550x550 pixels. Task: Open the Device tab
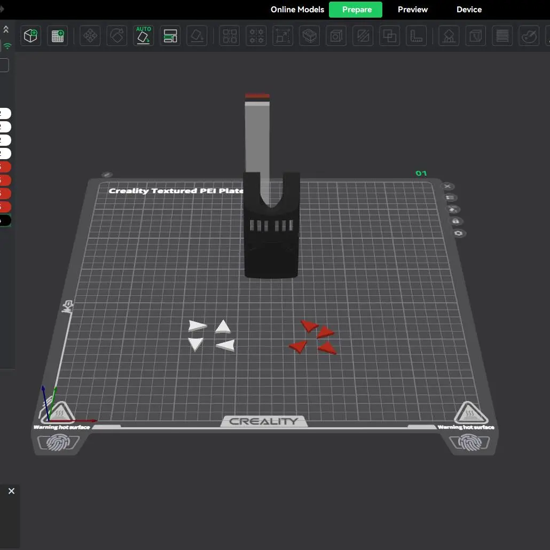[469, 10]
